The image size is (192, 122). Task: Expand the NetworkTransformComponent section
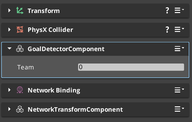coord(9,109)
